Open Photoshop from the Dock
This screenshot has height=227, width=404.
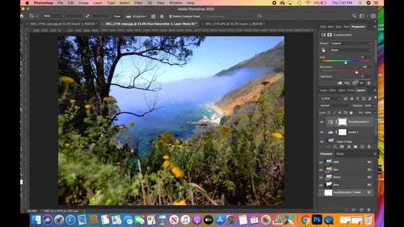coord(317,220)
